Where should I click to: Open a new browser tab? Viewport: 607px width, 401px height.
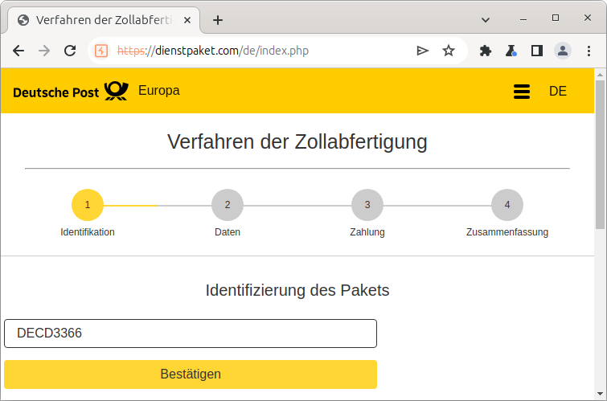(217, 20)
